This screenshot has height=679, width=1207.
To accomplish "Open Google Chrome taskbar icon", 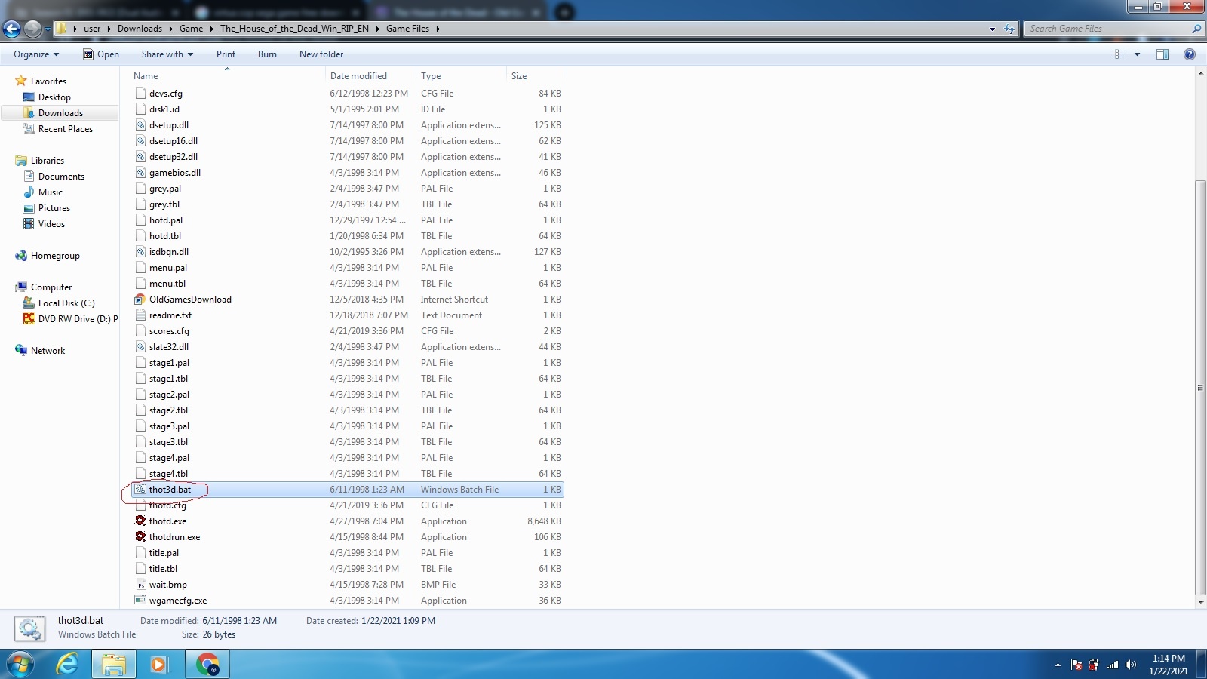I will coord(207,665).
